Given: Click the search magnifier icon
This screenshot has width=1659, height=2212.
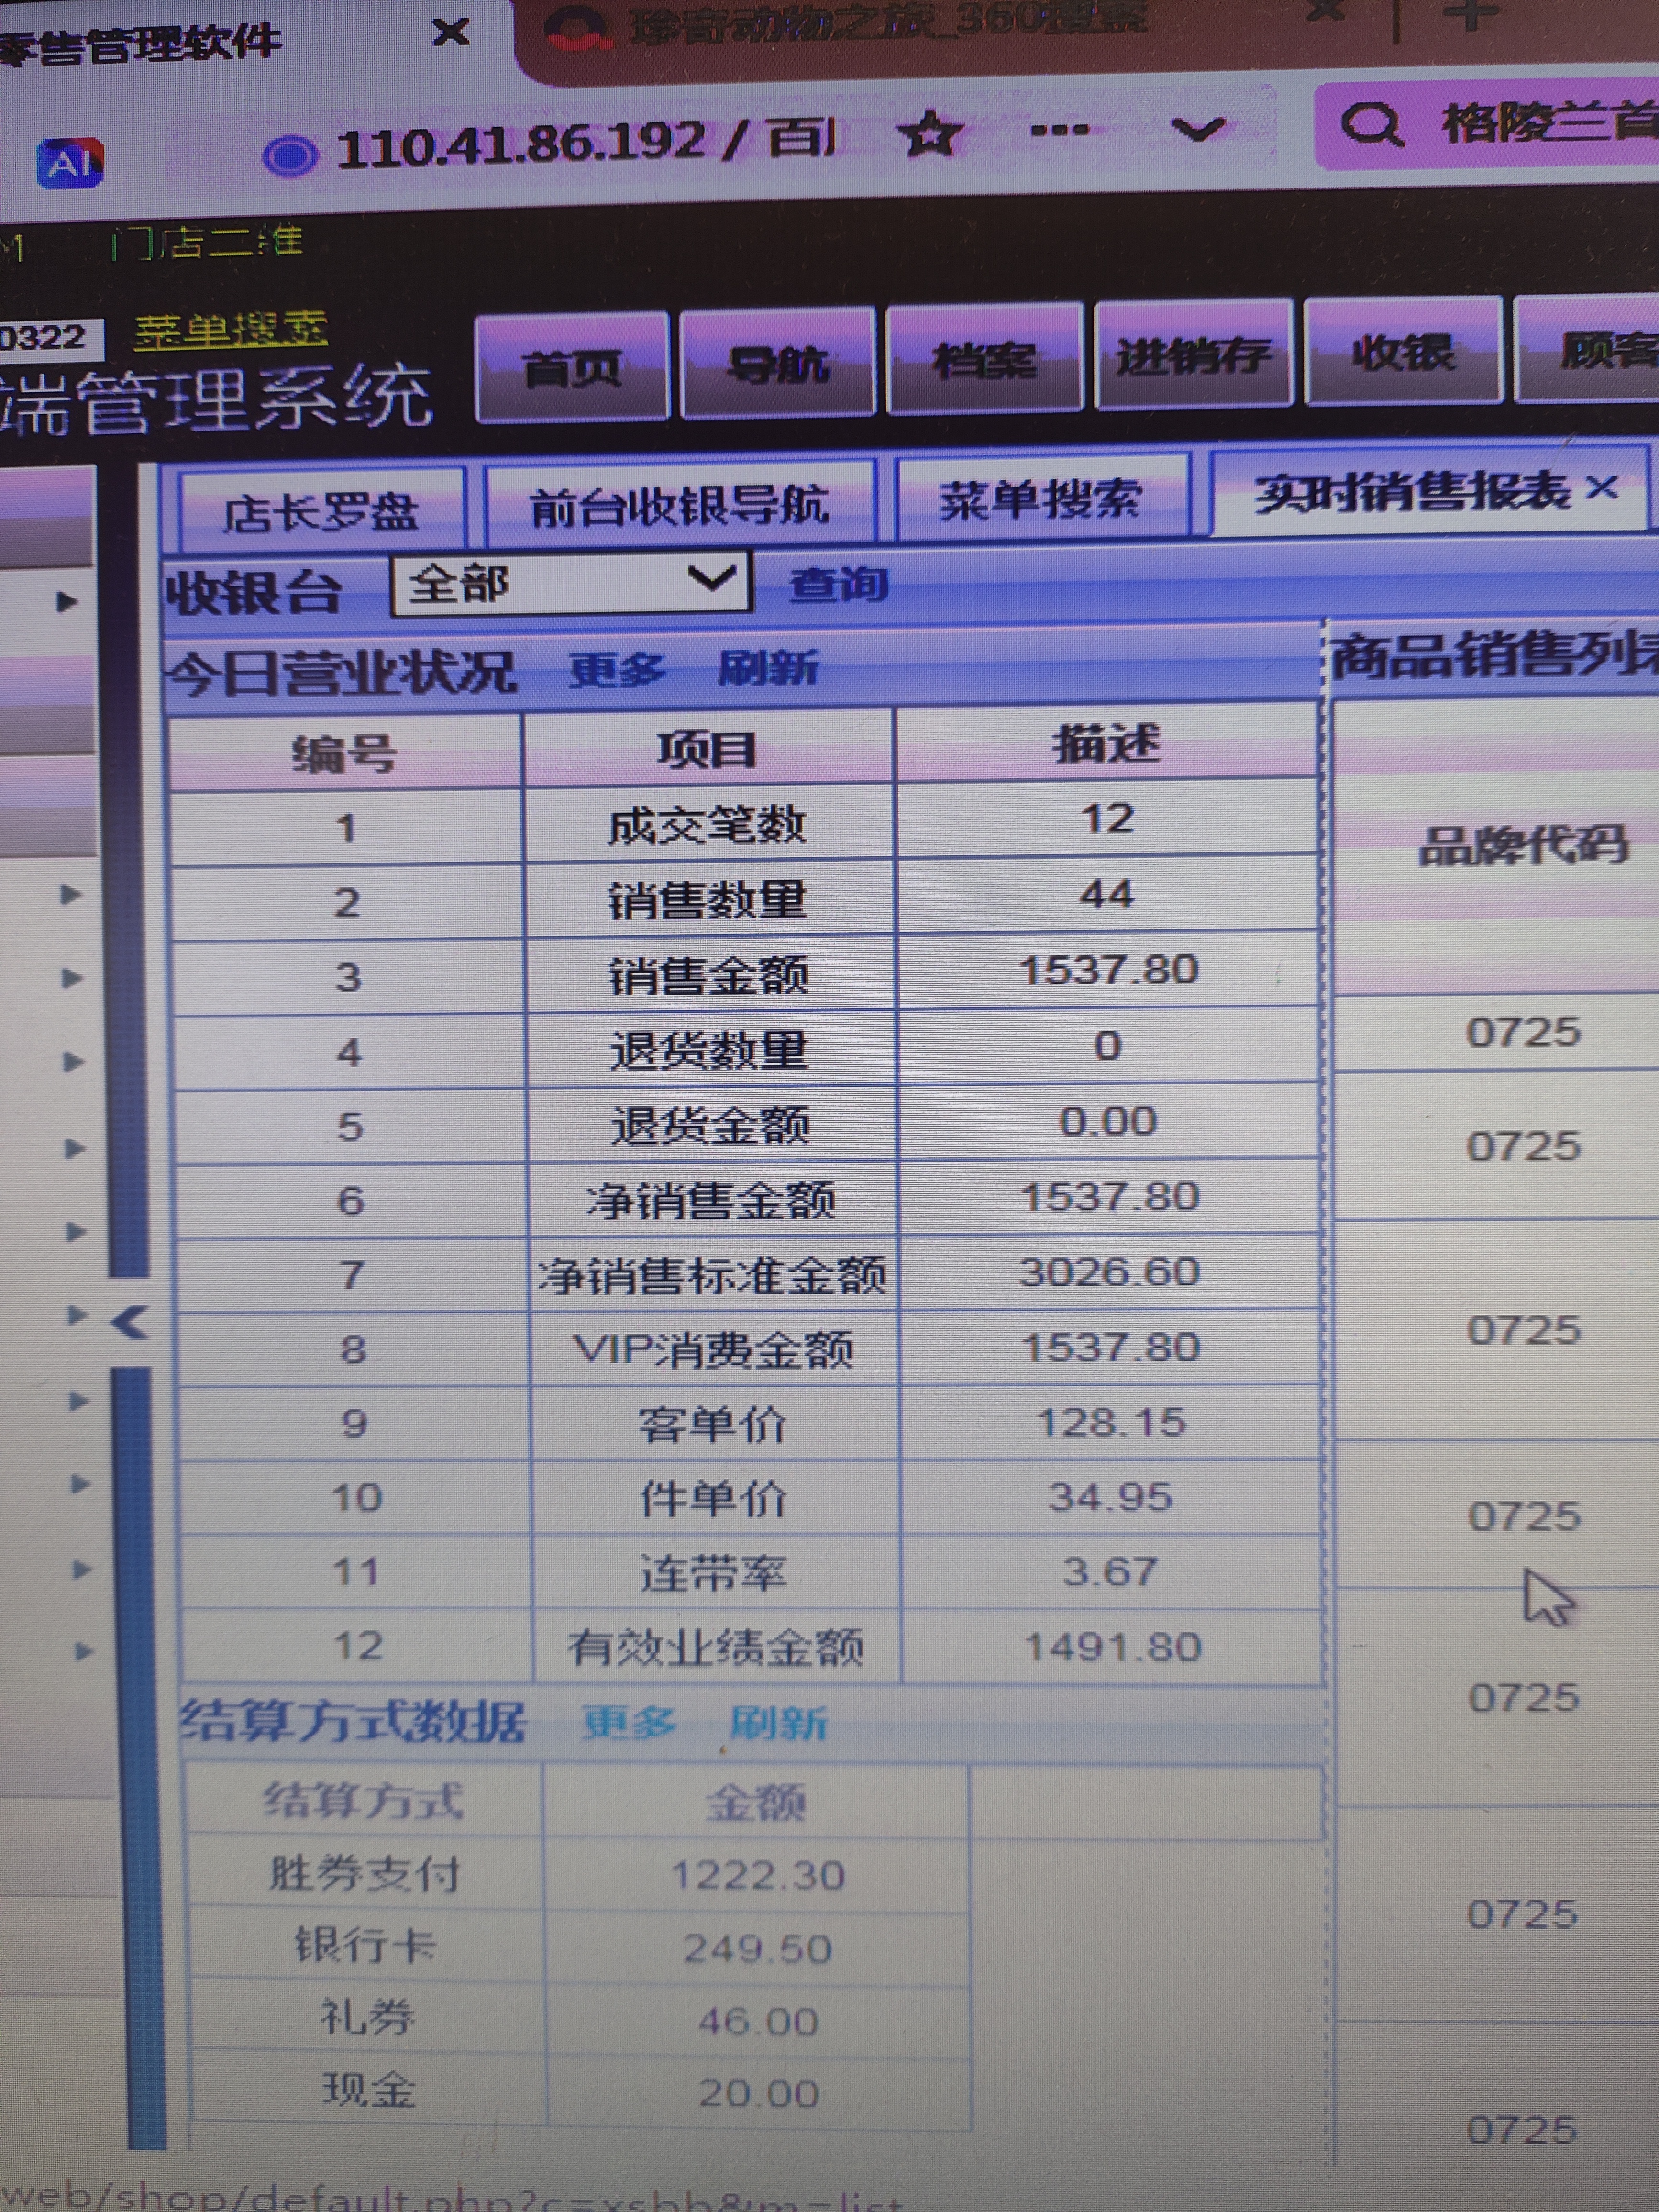Looking at the screenshot, I should pos(1371,127).
